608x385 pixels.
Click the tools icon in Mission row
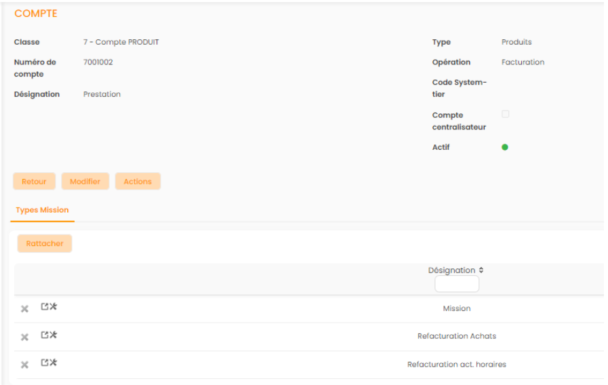click(53, 307)
